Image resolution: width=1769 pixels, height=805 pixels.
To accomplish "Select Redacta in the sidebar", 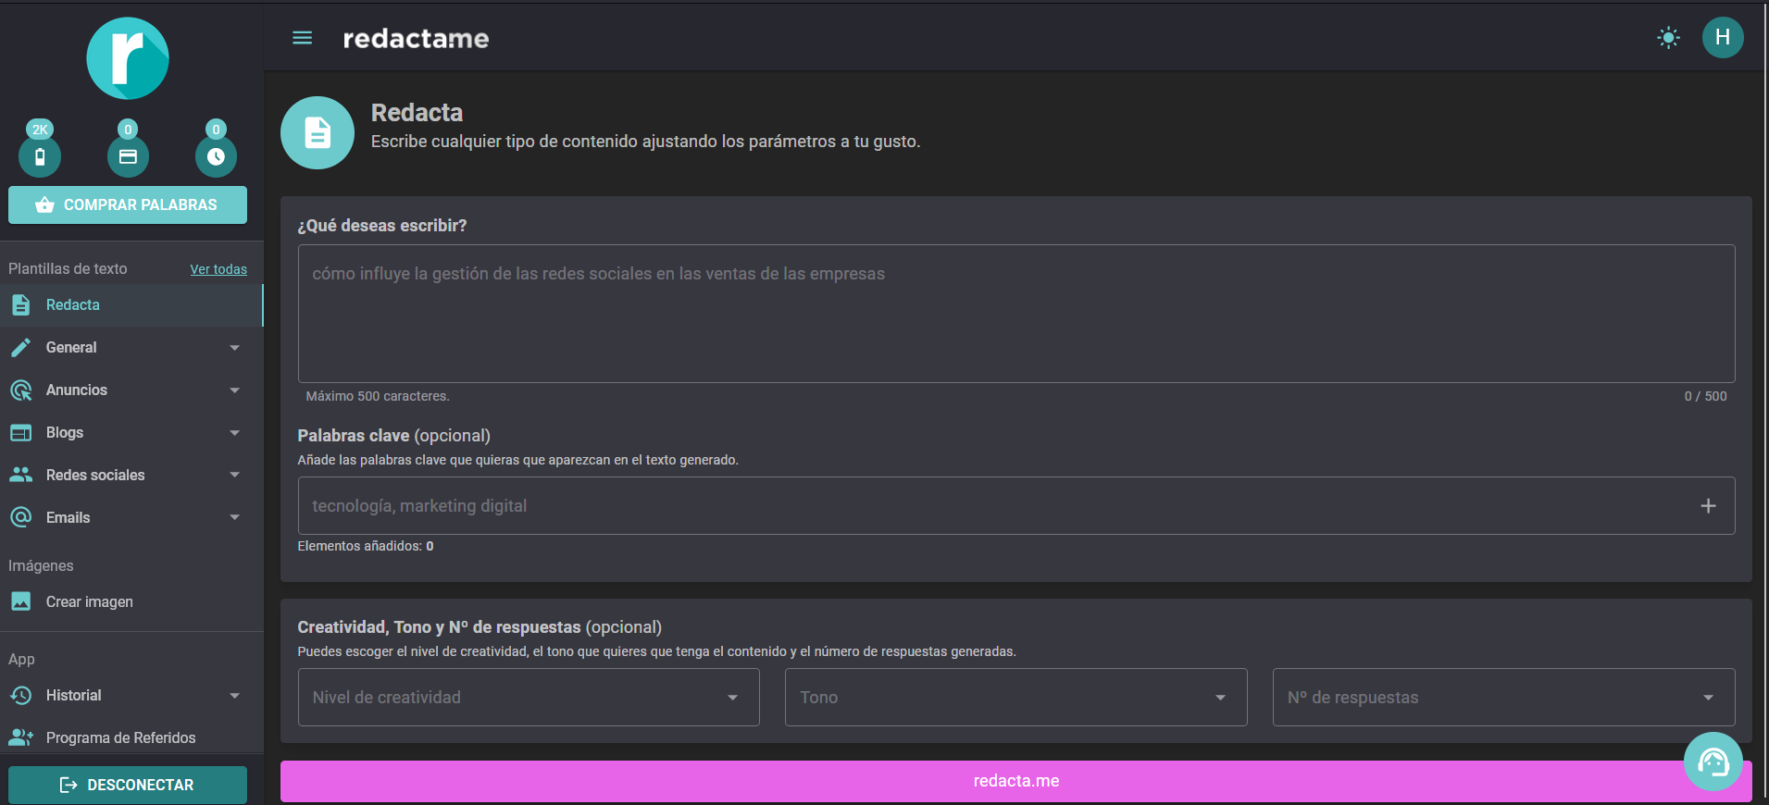I will [x=73, y=305].
